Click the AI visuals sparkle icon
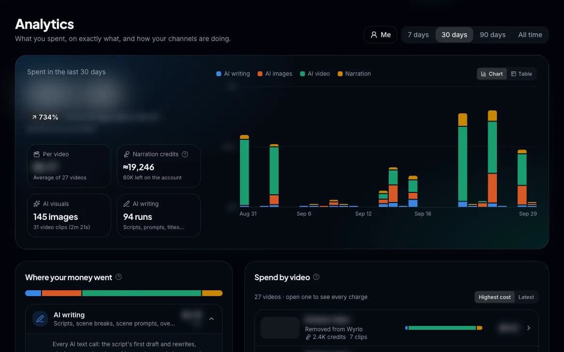Screen dimensions: 564x352 click(36, 203)
